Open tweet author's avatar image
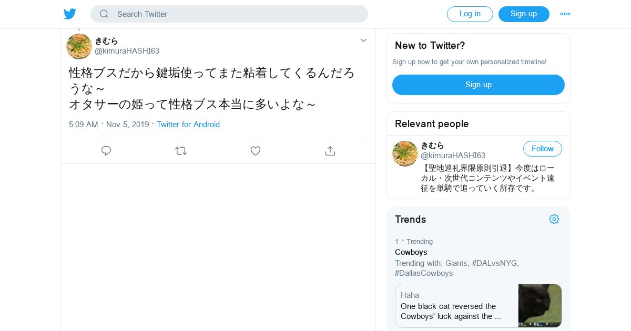Screen dimensions: 631x331 [x=79, y=46]
